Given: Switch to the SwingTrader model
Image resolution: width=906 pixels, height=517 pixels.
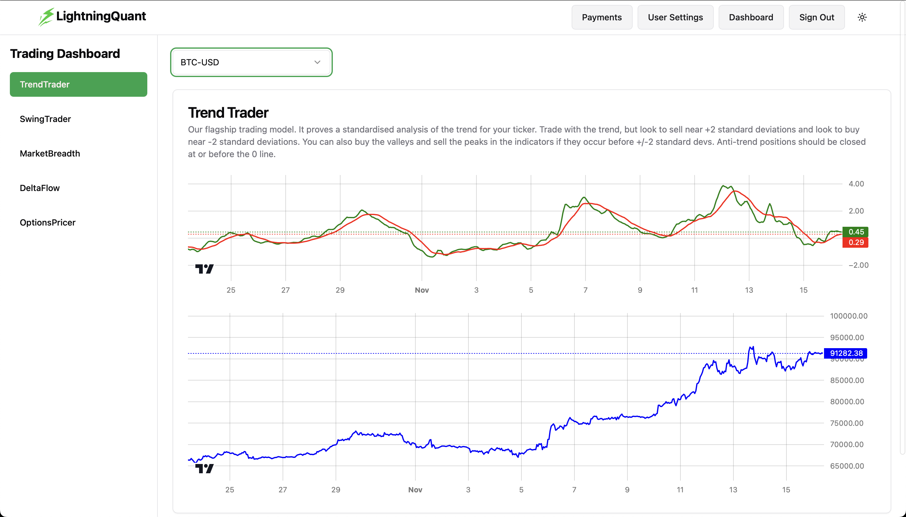Looking at the screenshot, I should click(79, 119).
